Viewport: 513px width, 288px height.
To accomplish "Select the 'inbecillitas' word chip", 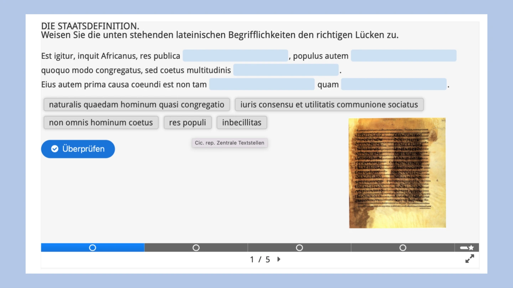I will [x=242, y=123].
